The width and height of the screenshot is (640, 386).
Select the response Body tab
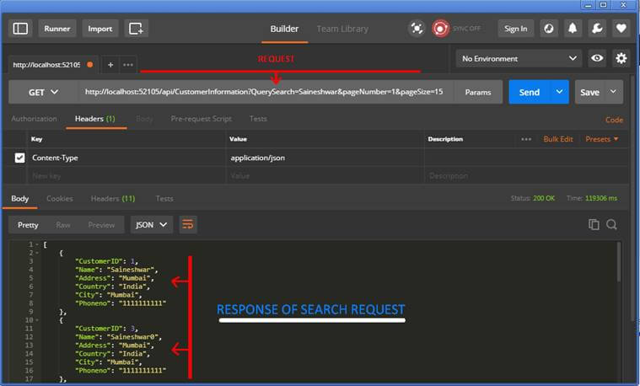click(x=20, y=199)
